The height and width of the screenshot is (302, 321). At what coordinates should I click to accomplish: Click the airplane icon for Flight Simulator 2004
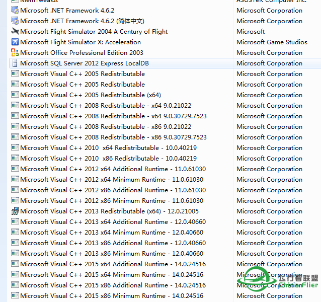click(x=15, y=31)
